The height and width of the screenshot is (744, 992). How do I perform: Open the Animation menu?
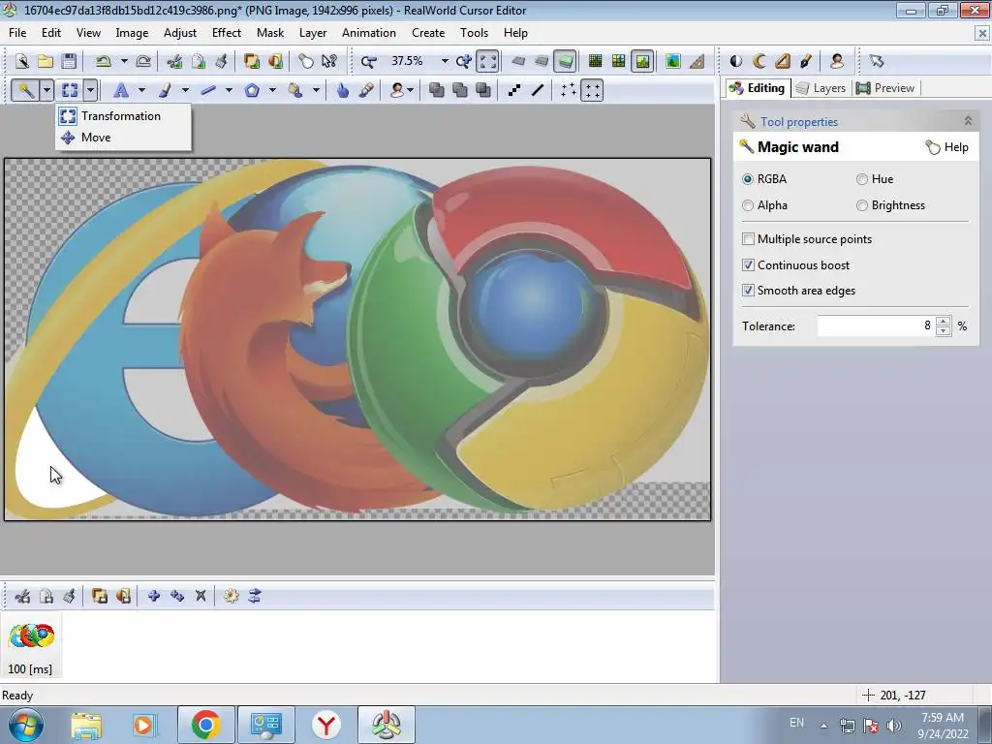pos(369,33)
